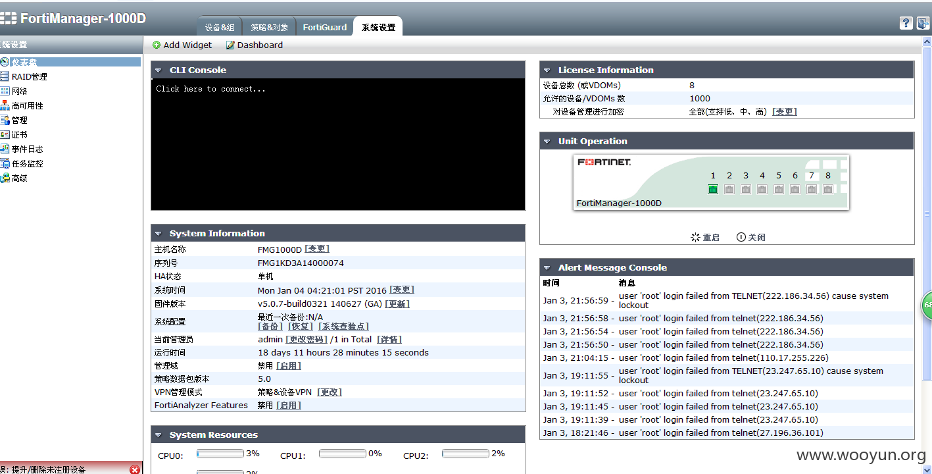Collapse the Unit Operation widget
Image resolution: width=932 pixels, height=474 pixels.
click(547, 142)
